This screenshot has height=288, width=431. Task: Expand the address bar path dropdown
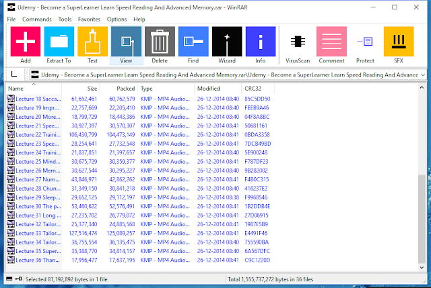pyautogui.click(x=423, y=75)
